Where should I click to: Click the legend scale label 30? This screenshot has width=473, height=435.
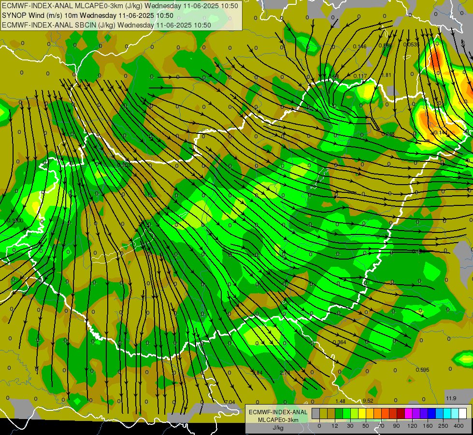(x=350, y=426)
